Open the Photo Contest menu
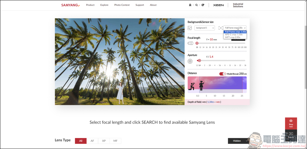The image size is (307, 149). 122,5
